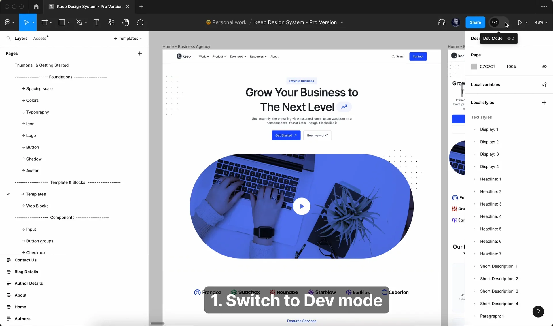Open the help question mark button

(538, 312)
